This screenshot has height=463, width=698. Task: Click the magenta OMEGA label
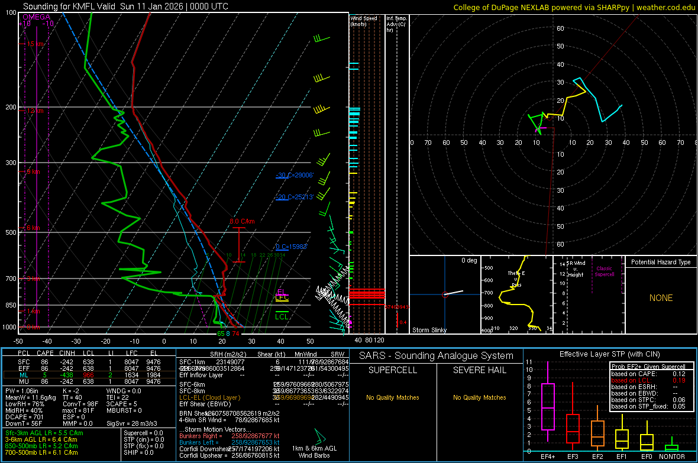point(36,17)
